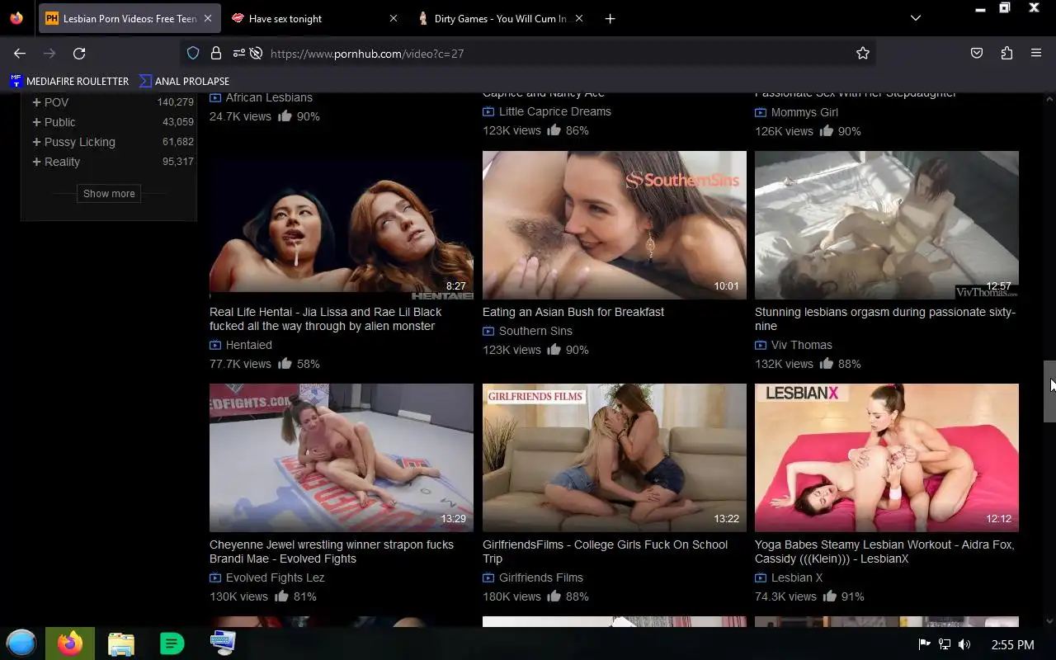
Task: Go back to the previous page
Action: 20,53
